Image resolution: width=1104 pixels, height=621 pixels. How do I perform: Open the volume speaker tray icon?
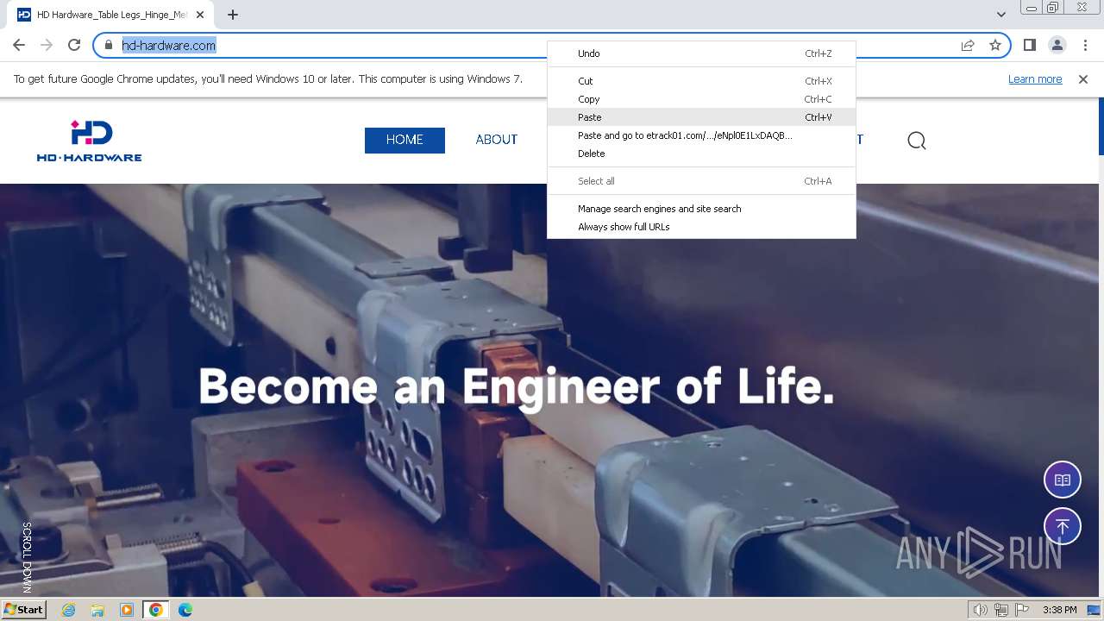point(981,610)
